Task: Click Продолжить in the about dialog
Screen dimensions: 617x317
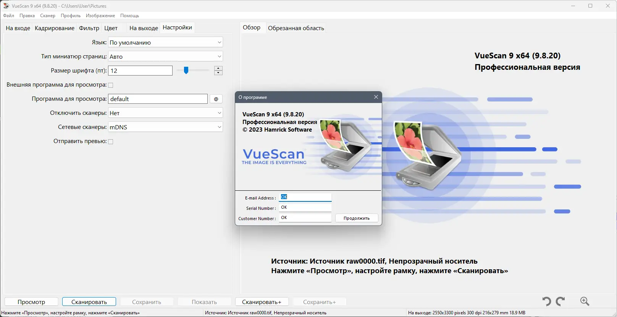Action: (x=357, y=218)
